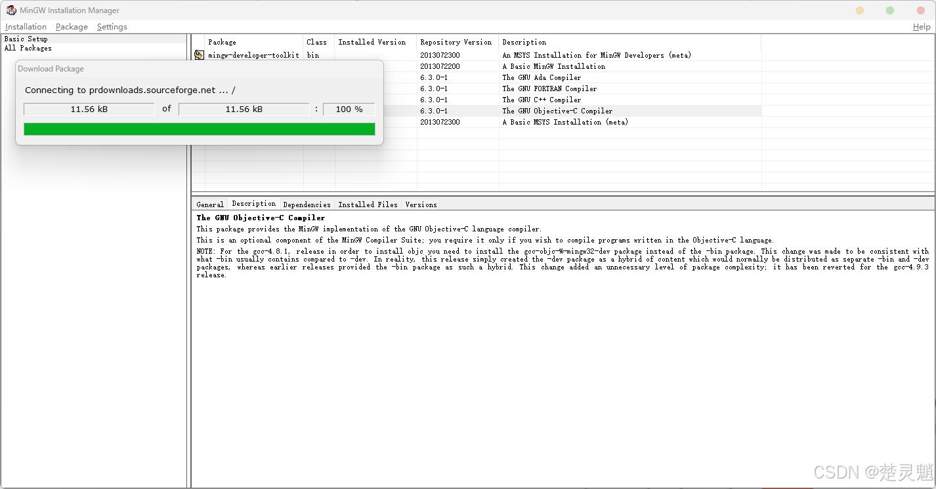936x489 pixels.
Task: Select 'A Basic MSYS Installation (meta)' row
Action: 565,123
